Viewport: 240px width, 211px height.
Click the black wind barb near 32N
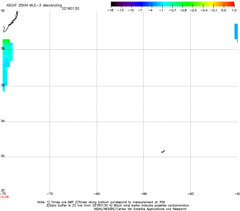click(x=163, y=152)
